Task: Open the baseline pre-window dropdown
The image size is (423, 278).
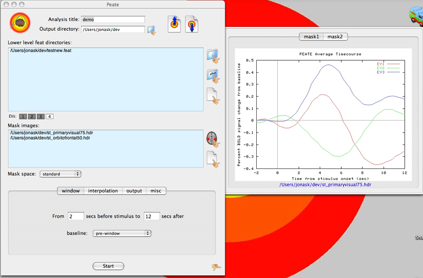Action: coord(121,233)
